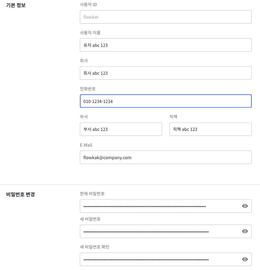This screenshot has height=270, width=260.
Task: Focus the 새 비밀번호 확인 field
Action: [x=158, y=259]
